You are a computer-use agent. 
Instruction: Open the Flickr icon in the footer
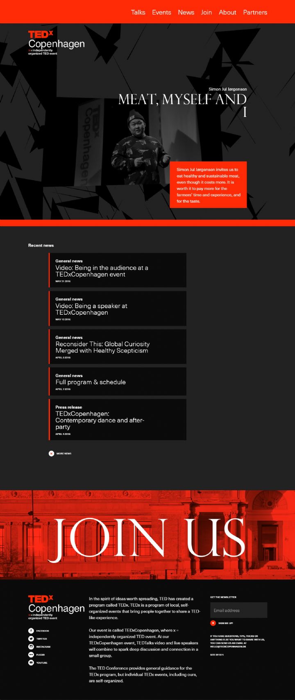(x=31, y=654)
